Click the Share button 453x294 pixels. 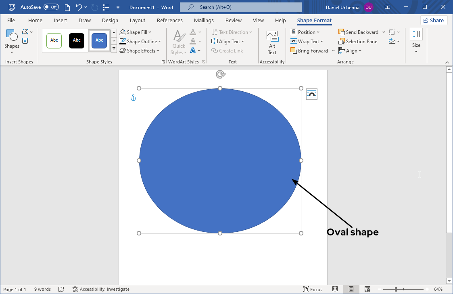[x=434, y=20]
